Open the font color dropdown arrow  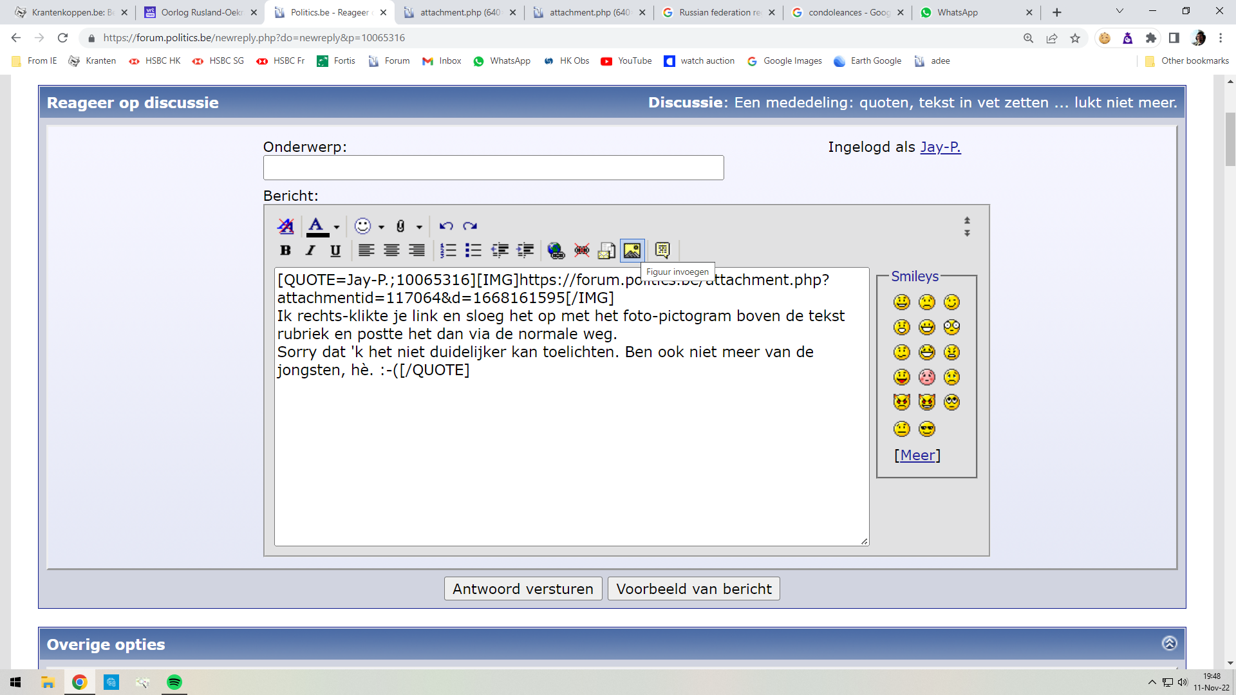[x=336, y=227]
